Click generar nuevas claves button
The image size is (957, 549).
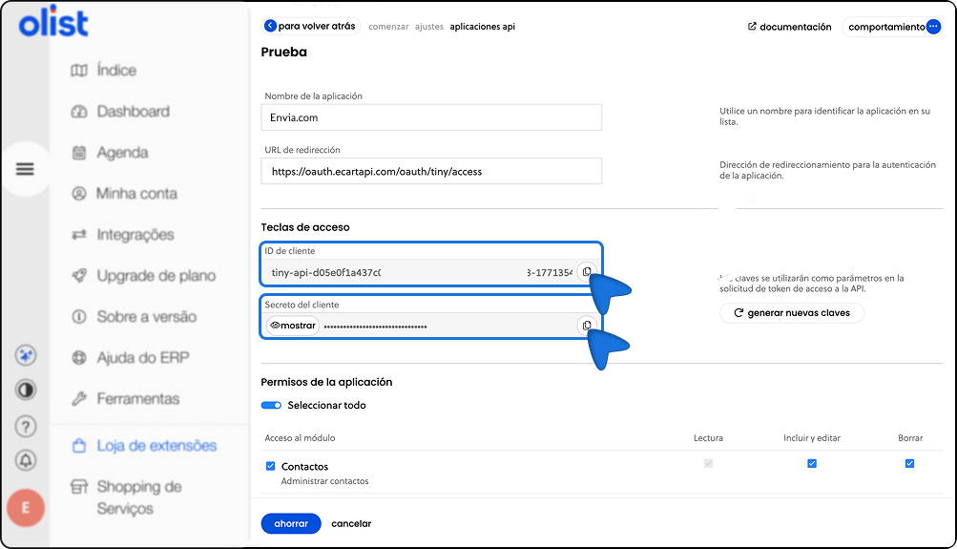pyautogui.click(x=791, y=313)
